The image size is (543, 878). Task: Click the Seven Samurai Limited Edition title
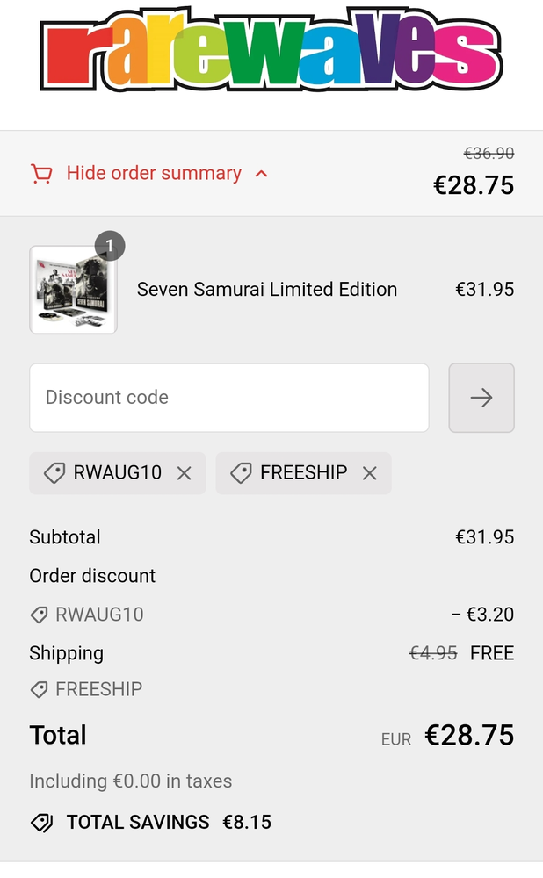(x=267, y=290)
